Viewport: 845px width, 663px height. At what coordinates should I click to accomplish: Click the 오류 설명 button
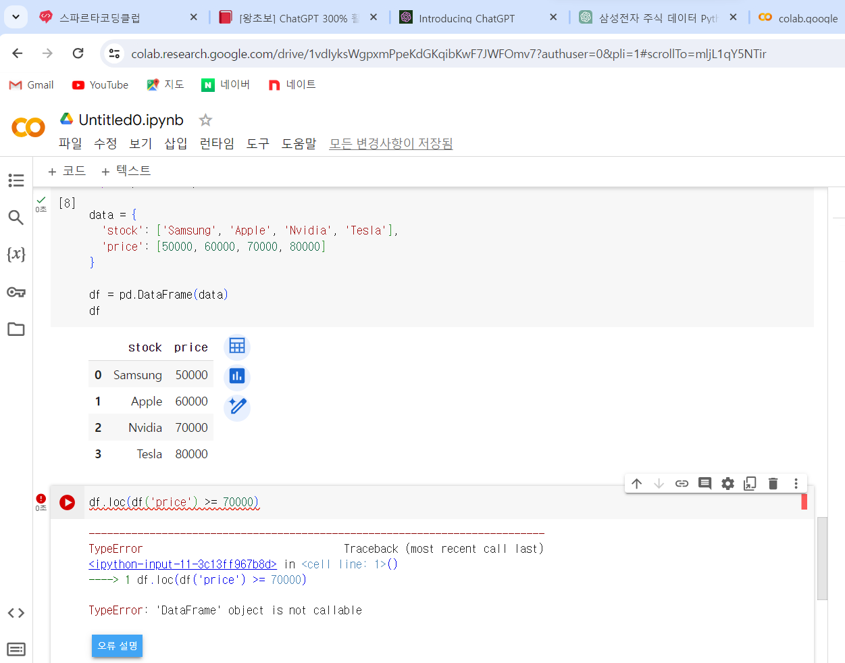[118, 645]
